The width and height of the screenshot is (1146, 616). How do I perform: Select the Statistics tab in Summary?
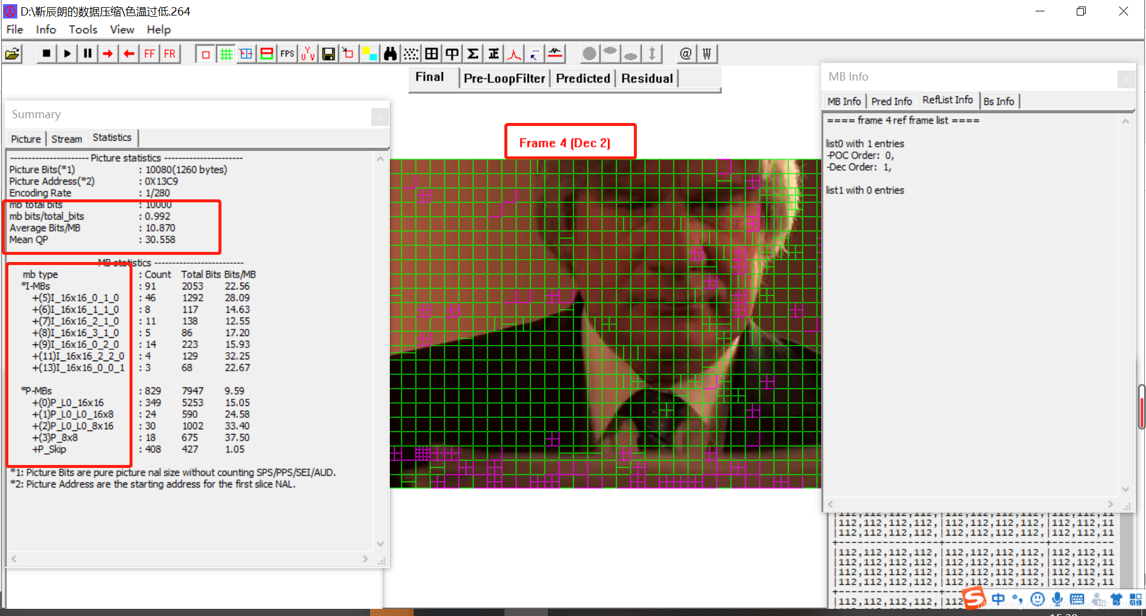pos(112,138)
